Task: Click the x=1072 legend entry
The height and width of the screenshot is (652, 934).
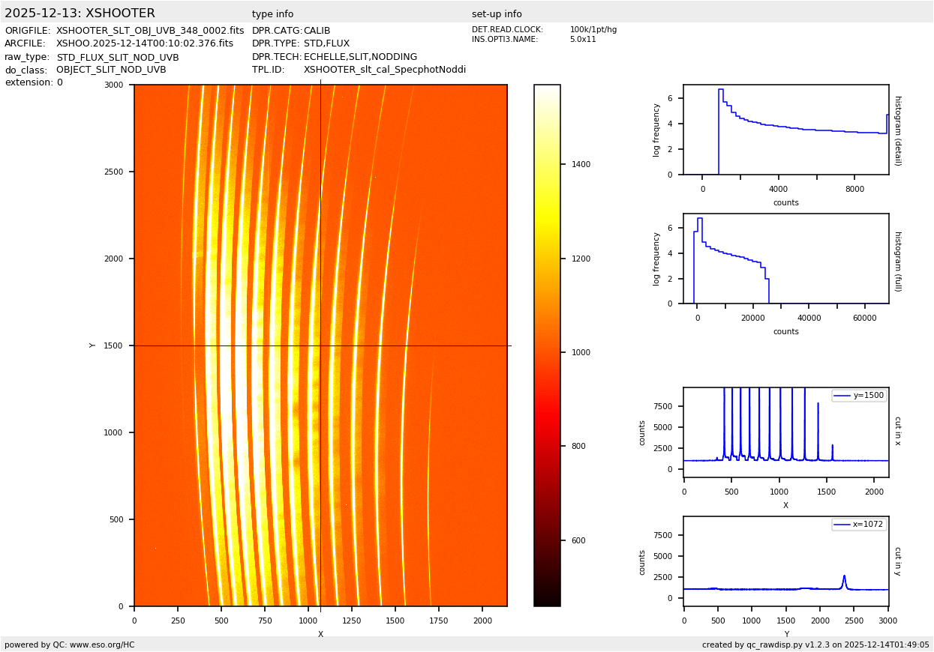Action: coord(859,525)
